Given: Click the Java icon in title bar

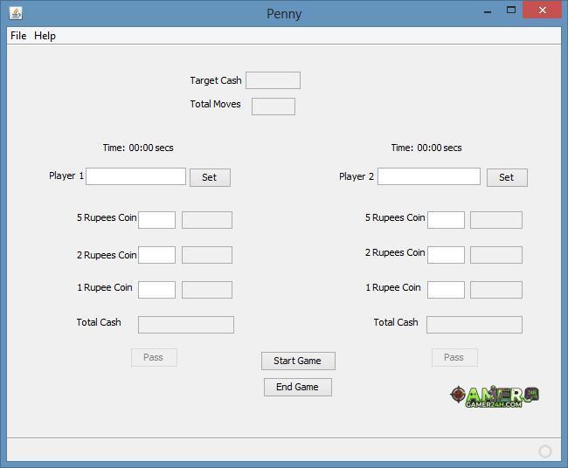Looking at the screenshot, I should [16, 13].
